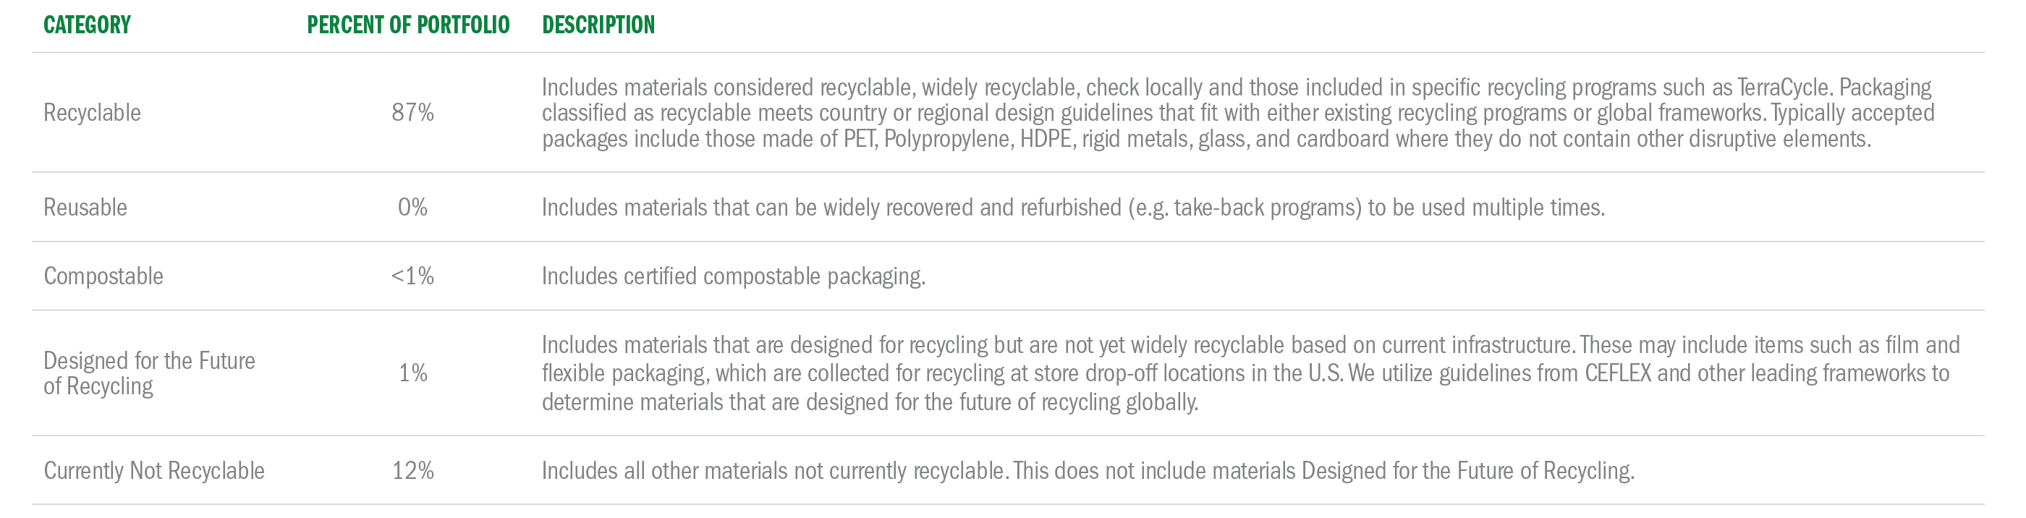Screen dimensions: 2026x518
Task: Select the Currently Not Recyclable cell
Action: click(x=154, y=471)
